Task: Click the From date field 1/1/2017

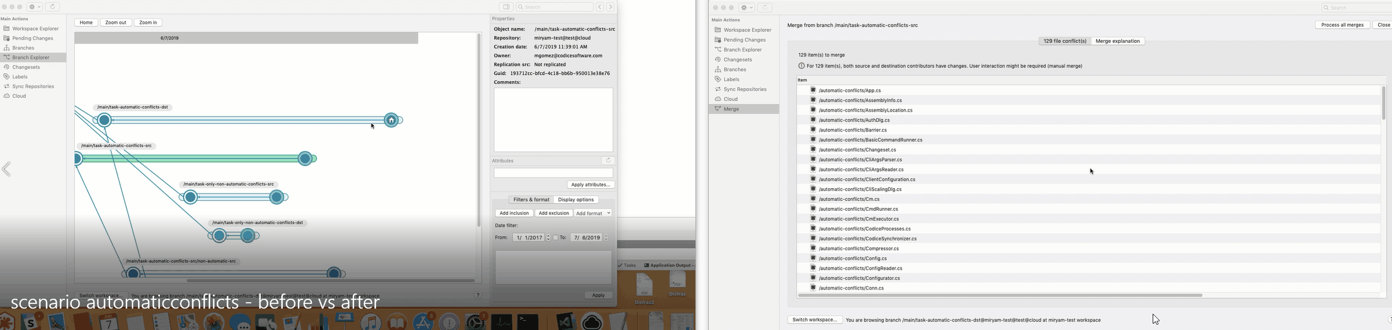Action: tap(529, 237)
